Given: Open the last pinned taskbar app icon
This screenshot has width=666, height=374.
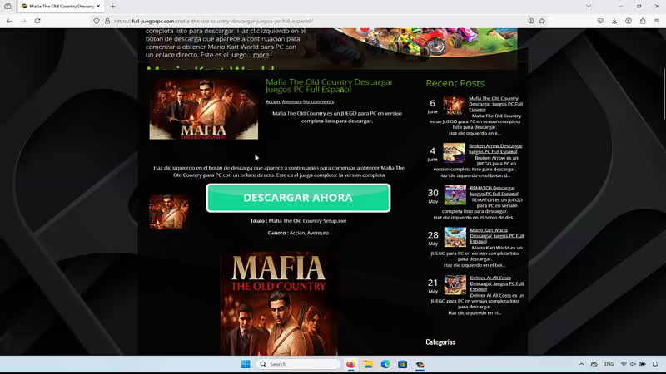Looking at the screenshot, I should pyautogui.click(x=420, y=364).
